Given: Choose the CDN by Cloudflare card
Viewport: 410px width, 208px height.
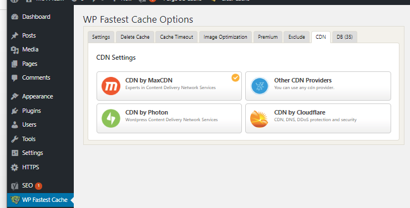Looking at the screenshot, I should pyautogui.click(x=318, y=118).
